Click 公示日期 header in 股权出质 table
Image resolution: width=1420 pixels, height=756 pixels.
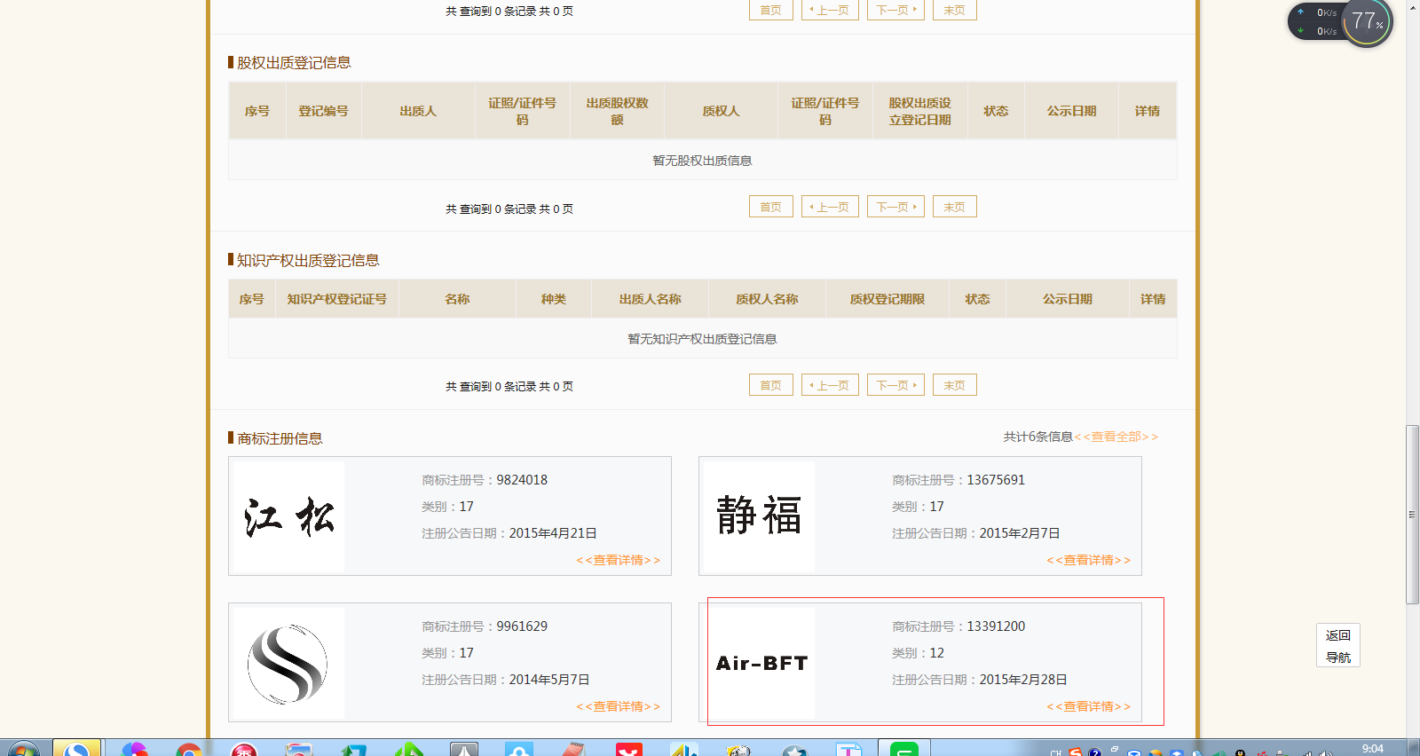click(x=1071, y=111)
